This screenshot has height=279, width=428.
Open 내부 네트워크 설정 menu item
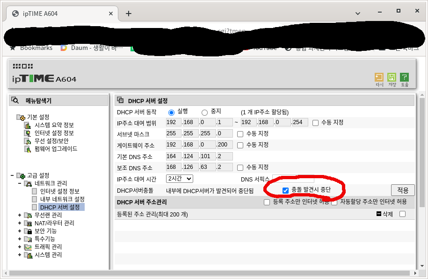pyautogui.click(x=62, y=199)
